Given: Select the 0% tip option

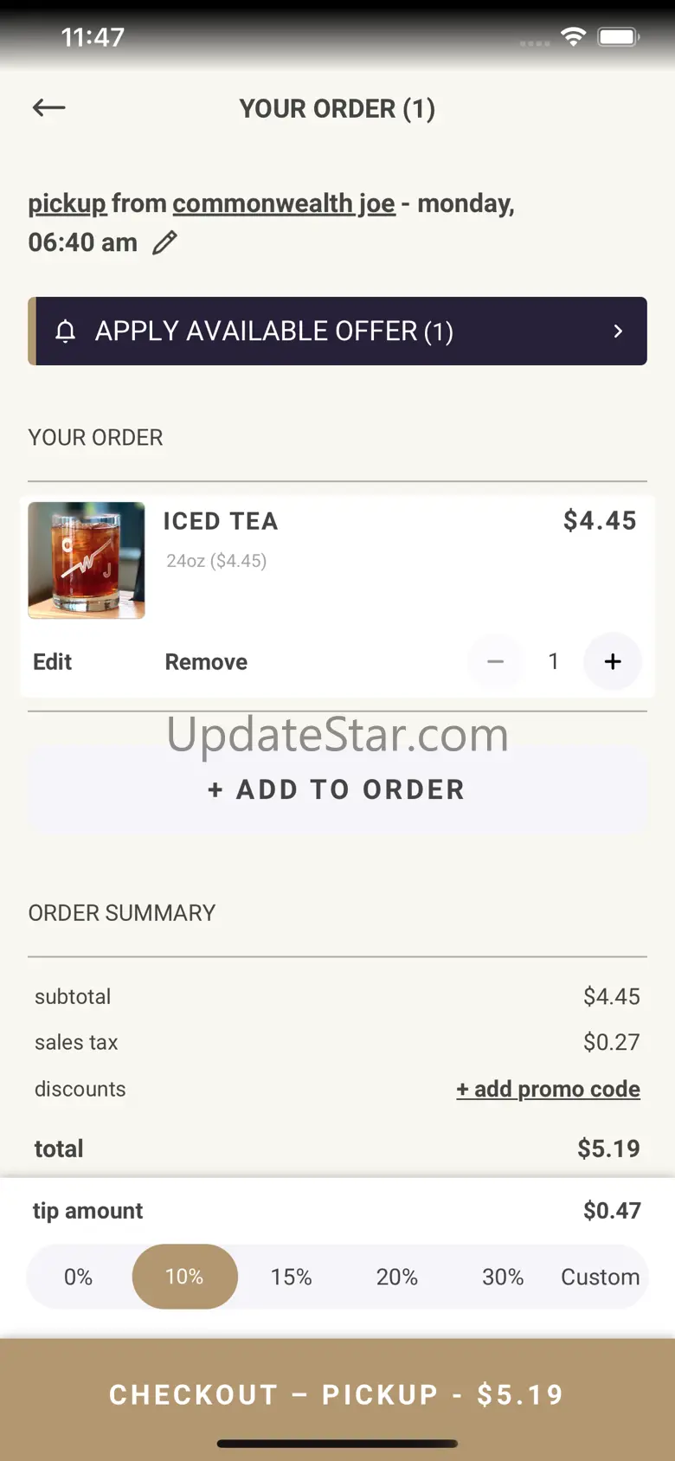Looking at the screenshot, I should click(x=79, y=1277).
